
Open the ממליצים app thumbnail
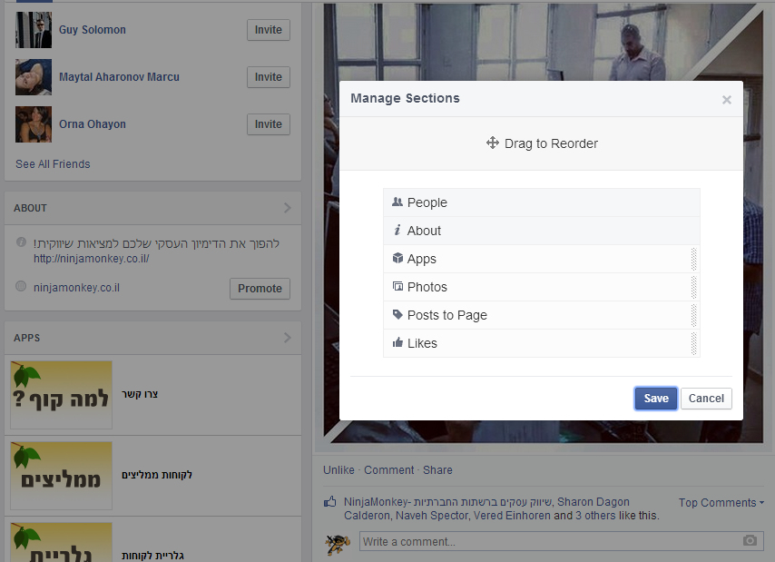(x=62, y=476)
